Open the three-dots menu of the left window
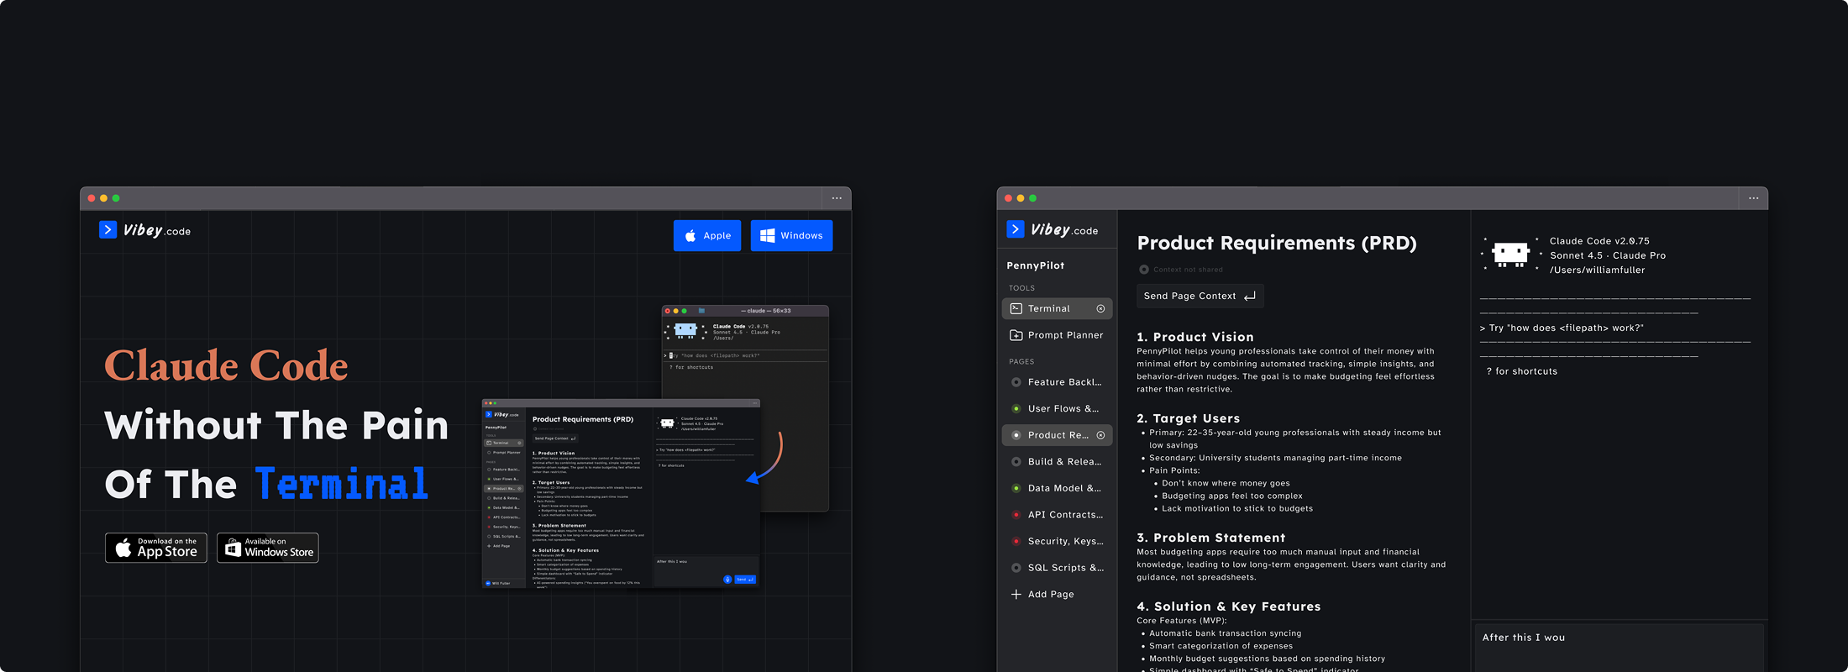The height and width of the screenshot is (672, 1848). point(837,198)
